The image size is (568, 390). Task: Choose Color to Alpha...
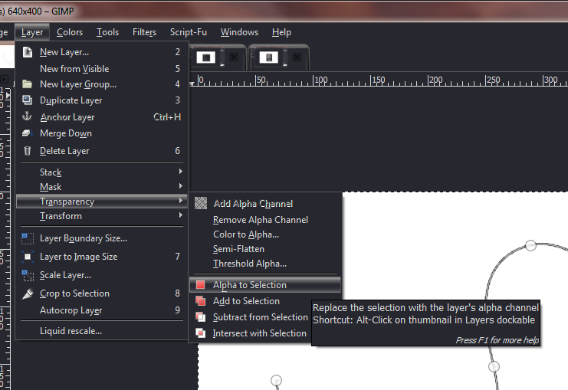pyautogui.click(x=264, y=234)
